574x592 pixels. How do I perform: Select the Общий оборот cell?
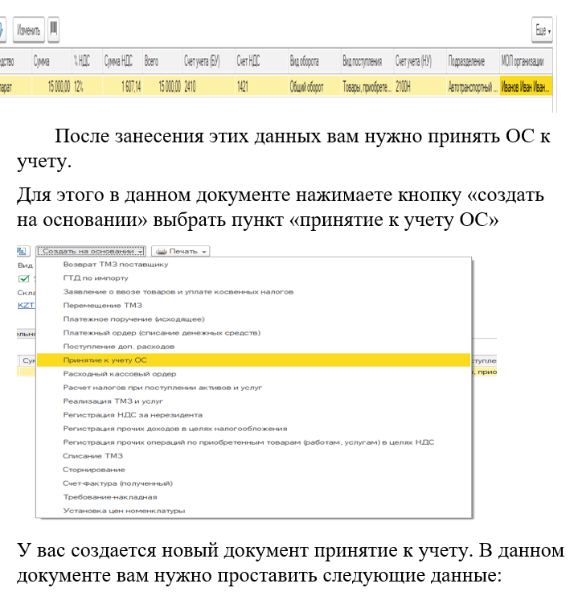click(x=314, y=86)
